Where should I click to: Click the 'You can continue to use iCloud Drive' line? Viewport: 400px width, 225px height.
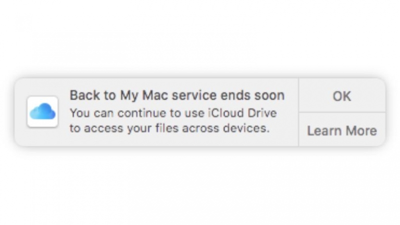click(x=173, y=113)
